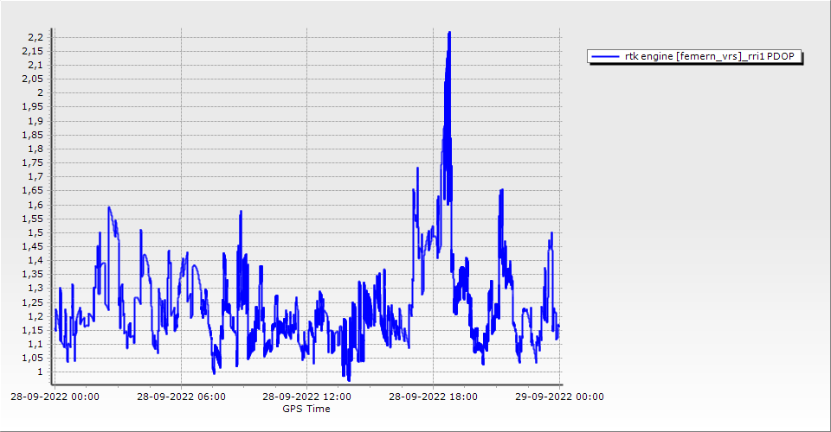Click the 2,05 y-axis tick label
This screenshot has width=831, height=432.
click(x=32, y=79)
